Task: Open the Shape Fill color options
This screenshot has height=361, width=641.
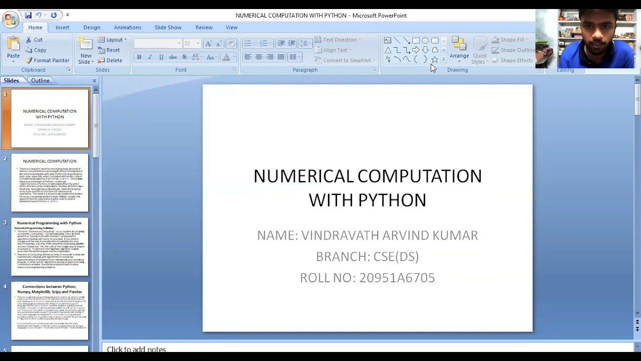Action: 511,40
